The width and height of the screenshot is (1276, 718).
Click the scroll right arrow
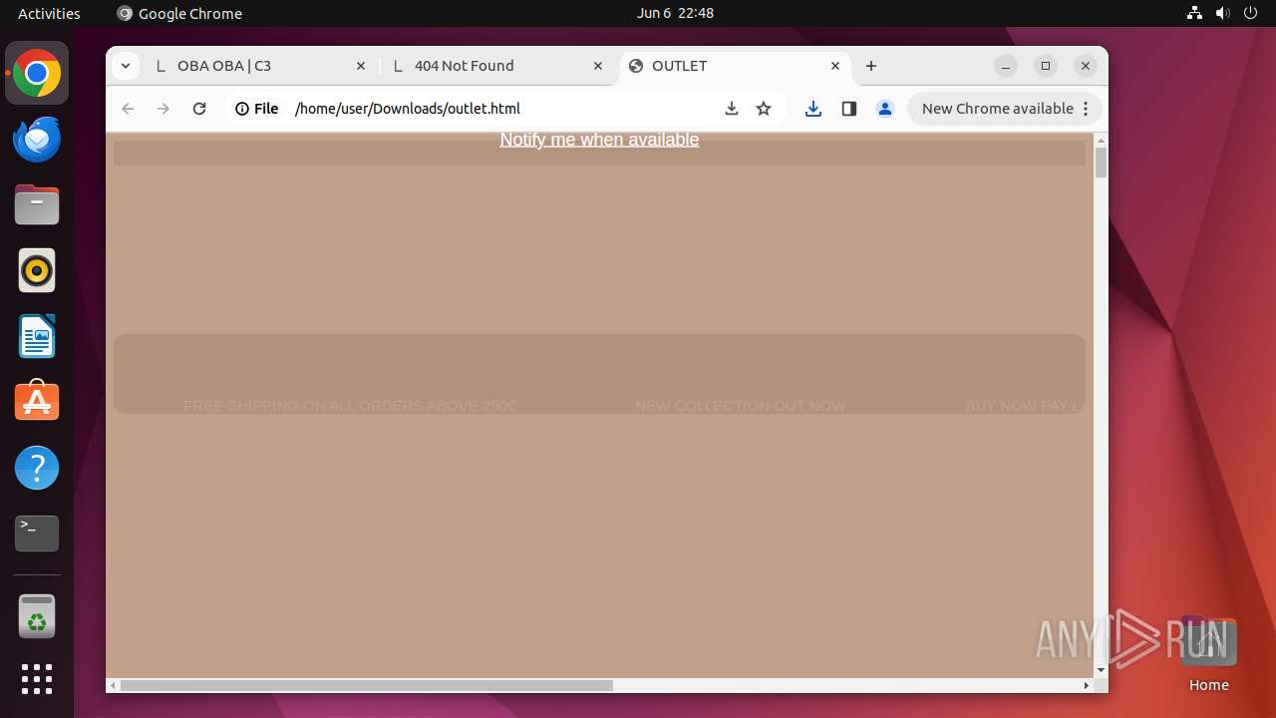[x=1087, y=685]
